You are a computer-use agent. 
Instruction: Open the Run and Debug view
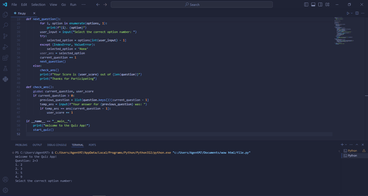tap(5, 47)
